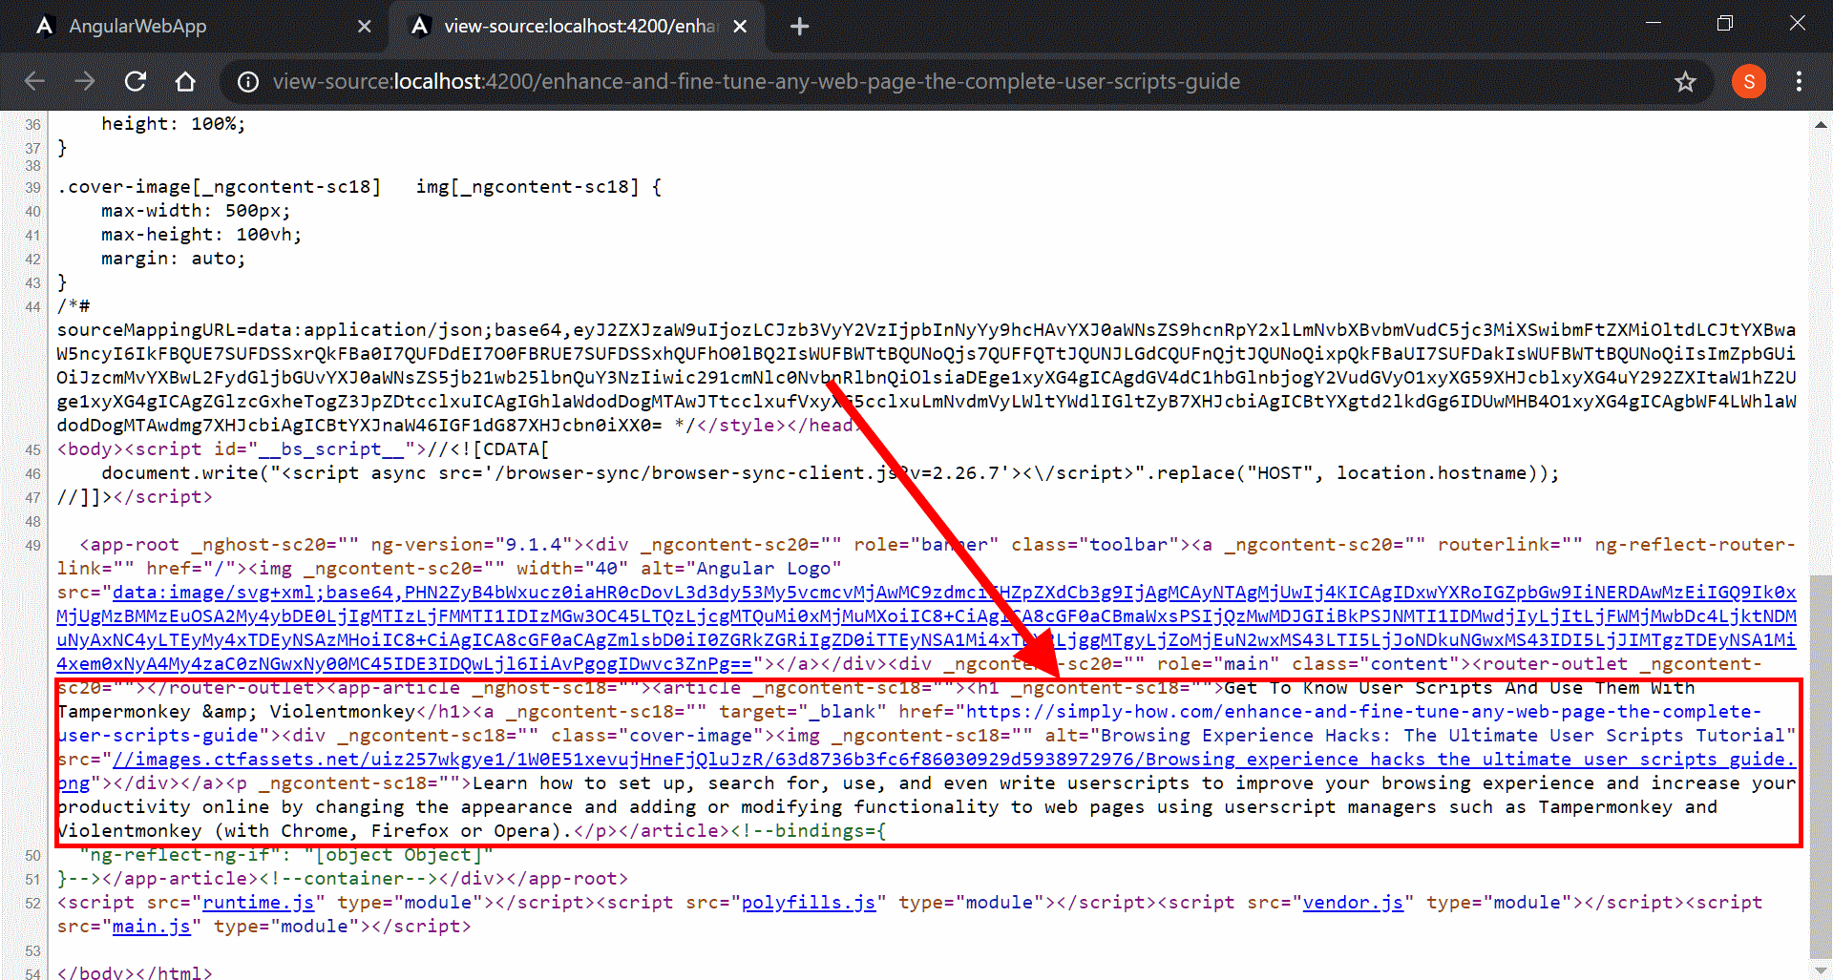Select the view-source:localhost:4200 tab

pyautogui.click(x=578, y=27)
